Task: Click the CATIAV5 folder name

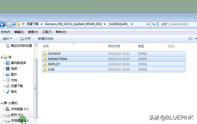Action: 54,54
